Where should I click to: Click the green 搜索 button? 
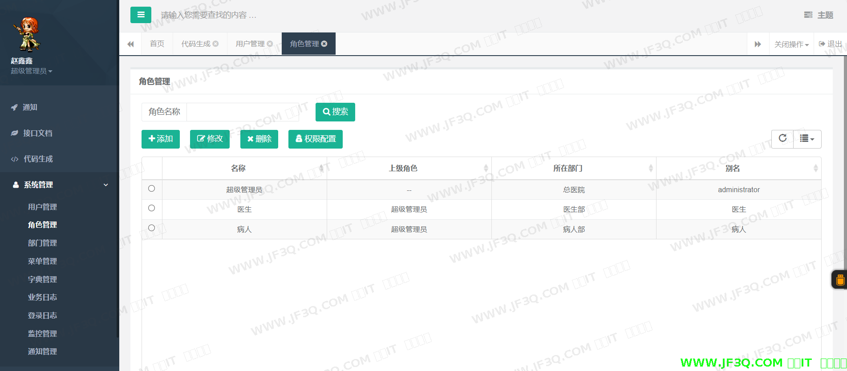[x=335, y=112]
